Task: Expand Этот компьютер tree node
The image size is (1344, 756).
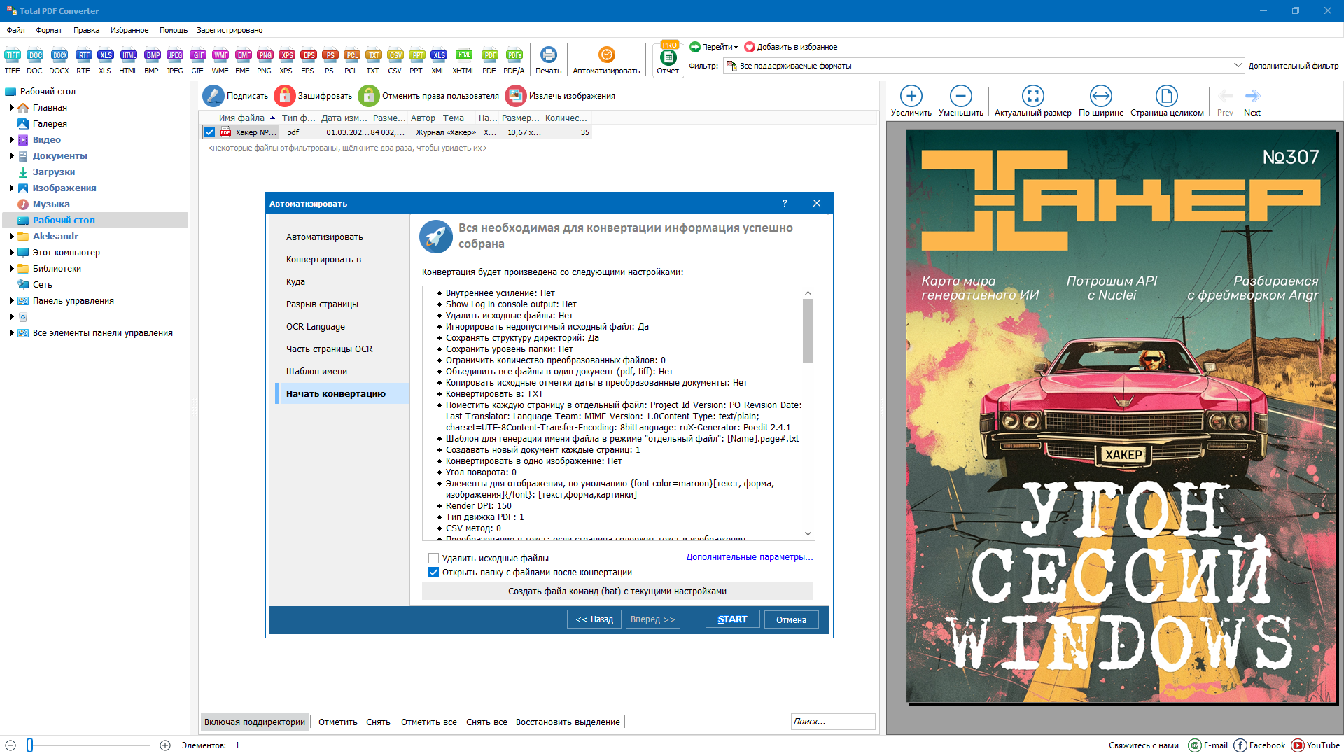Action: click(12, 253)
